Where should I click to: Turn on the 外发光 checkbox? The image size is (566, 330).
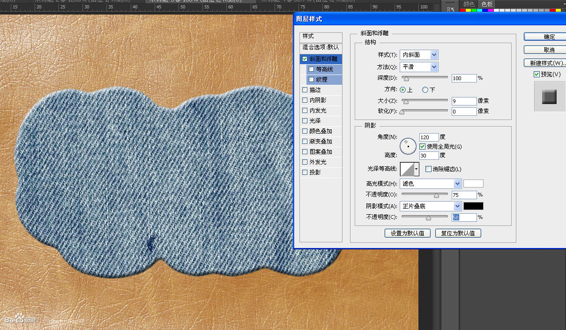point(305,162)
